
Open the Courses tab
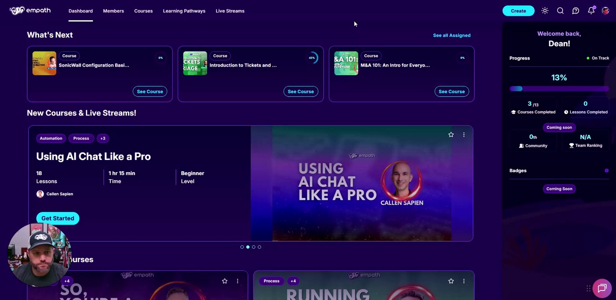(x=143, y=11)
